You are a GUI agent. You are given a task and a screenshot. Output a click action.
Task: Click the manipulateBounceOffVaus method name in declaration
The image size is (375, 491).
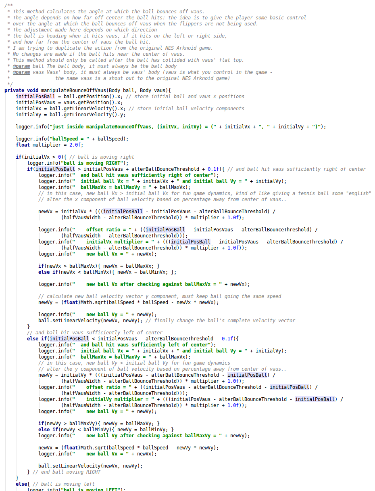point(73,90)
